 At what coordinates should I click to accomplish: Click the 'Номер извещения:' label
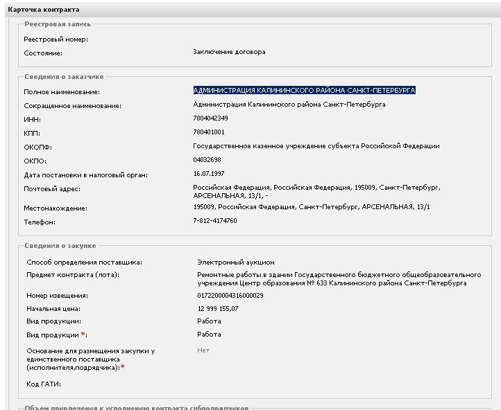57,296
